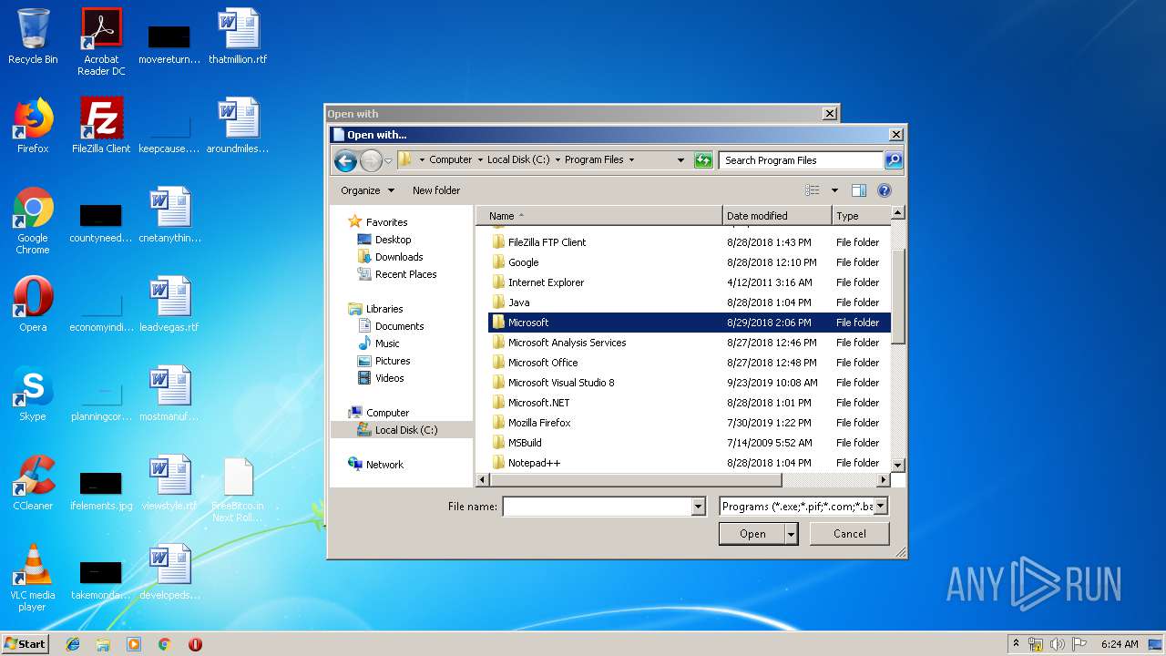1166x656 pixels.
Task: Click Local Disk (C:) breadcrumb segment
Action: click(x=518, y=159)
